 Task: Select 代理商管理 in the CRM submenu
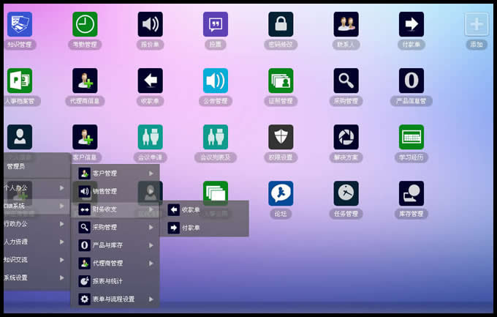point(115,263)
